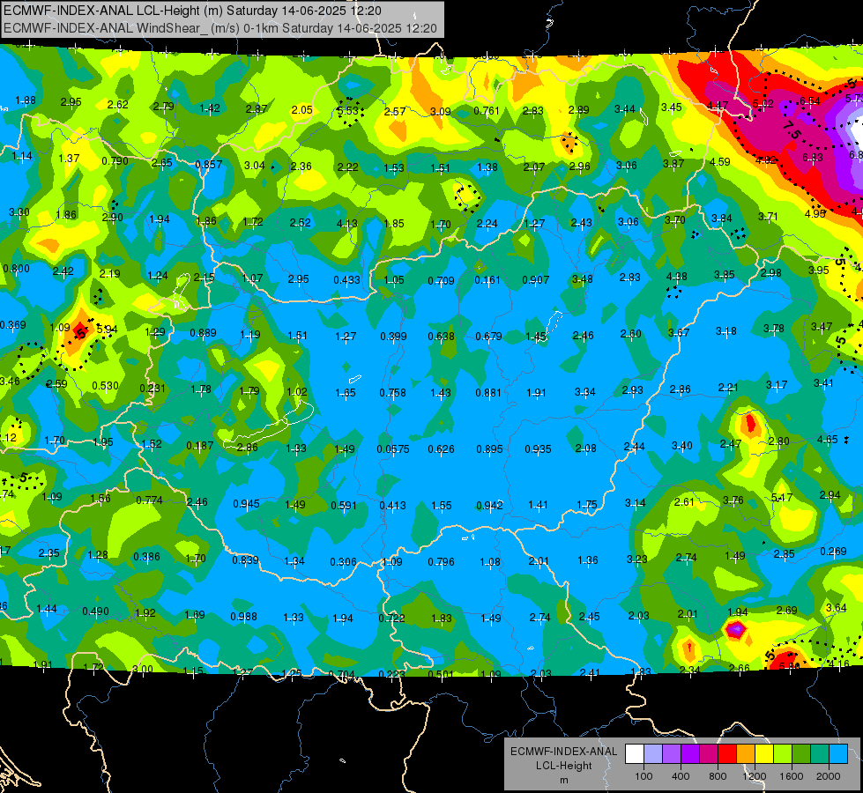Click the legend tick label 1200

(x=755, y=776)
